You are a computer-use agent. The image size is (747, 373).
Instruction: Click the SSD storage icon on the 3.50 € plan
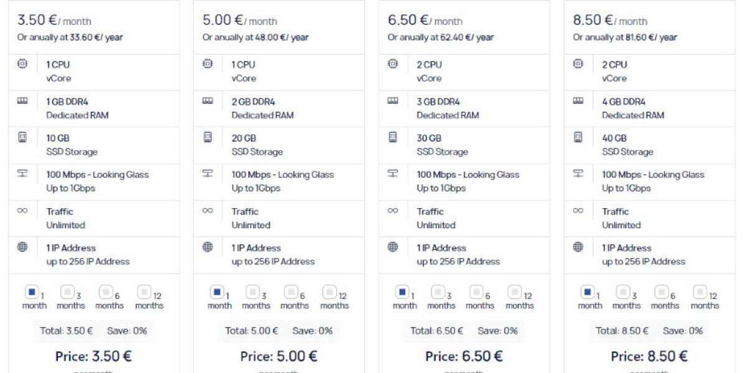[x=23, y=137]
